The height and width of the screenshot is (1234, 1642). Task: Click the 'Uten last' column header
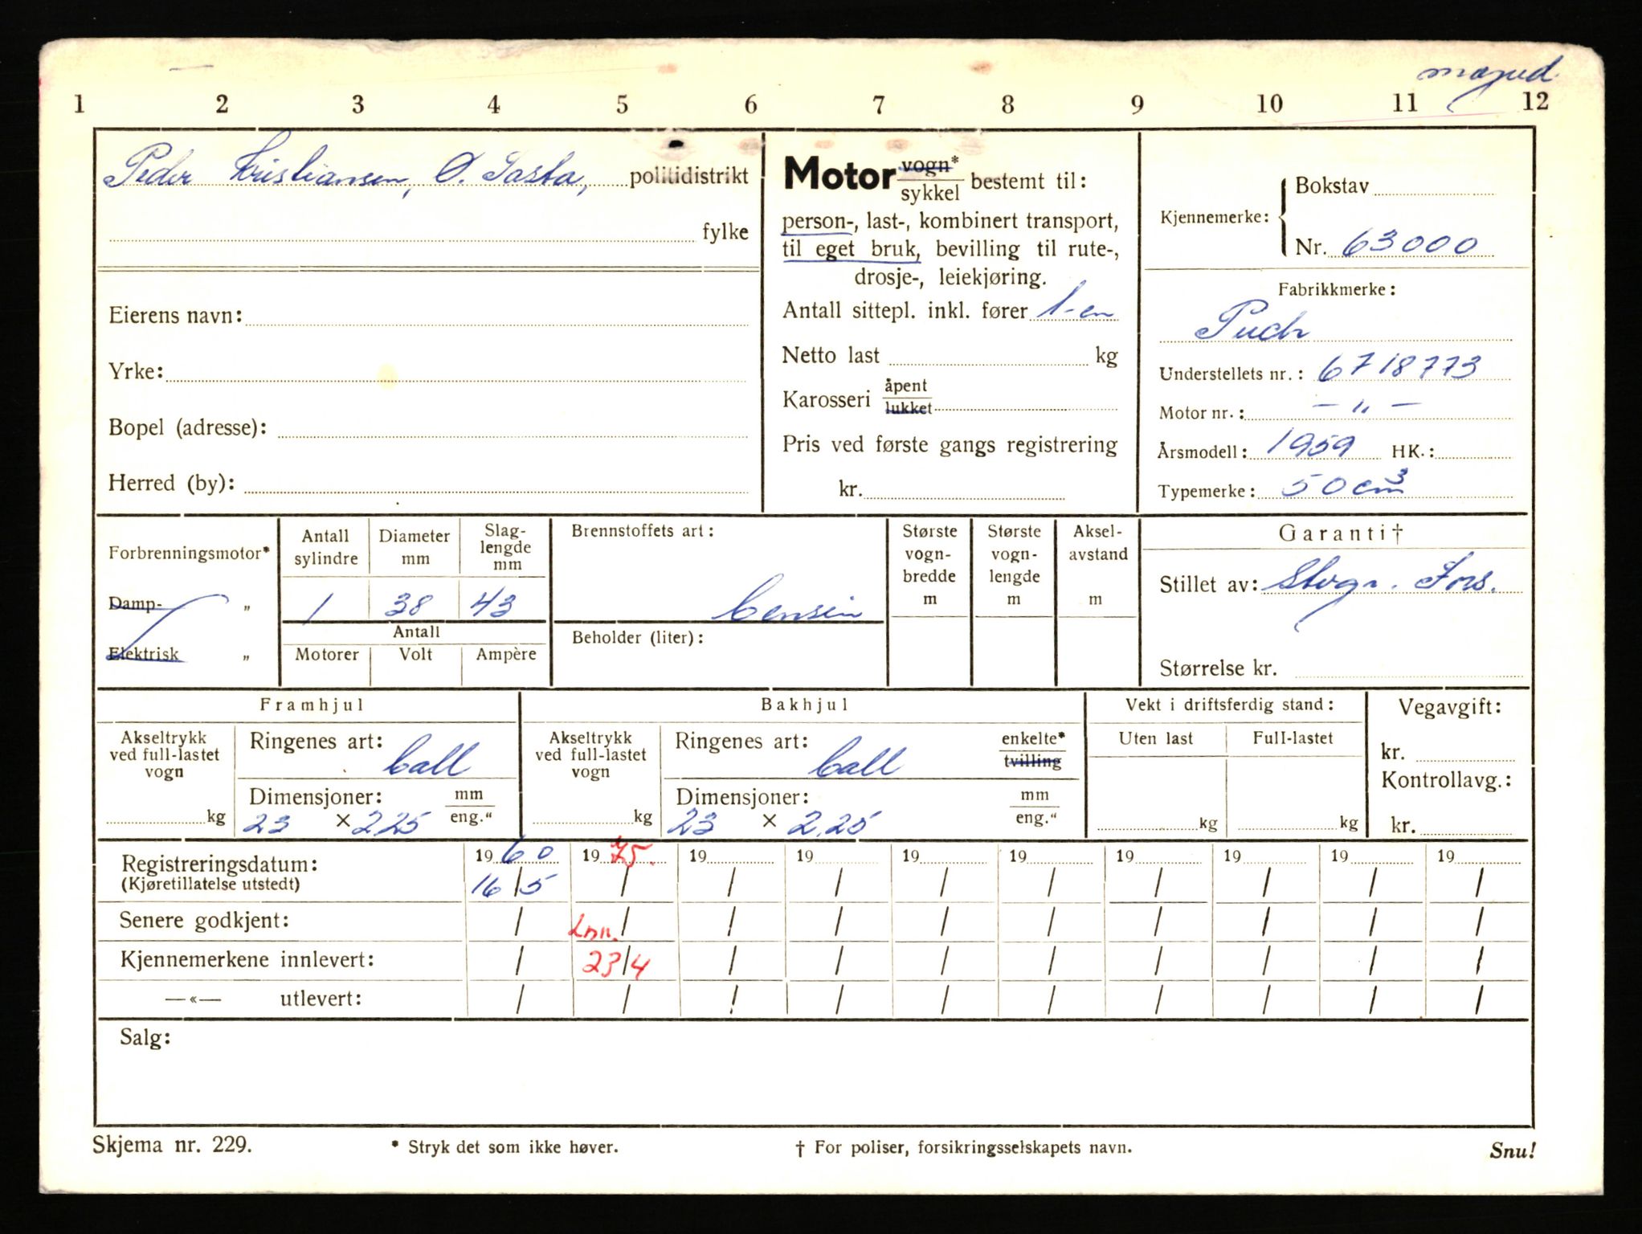point(1156,738)
